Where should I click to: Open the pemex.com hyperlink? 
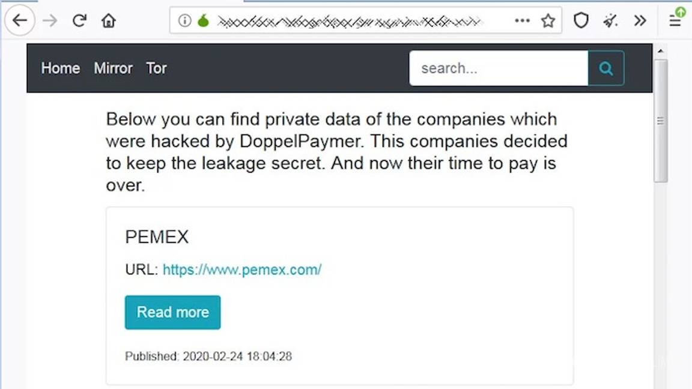241,270
